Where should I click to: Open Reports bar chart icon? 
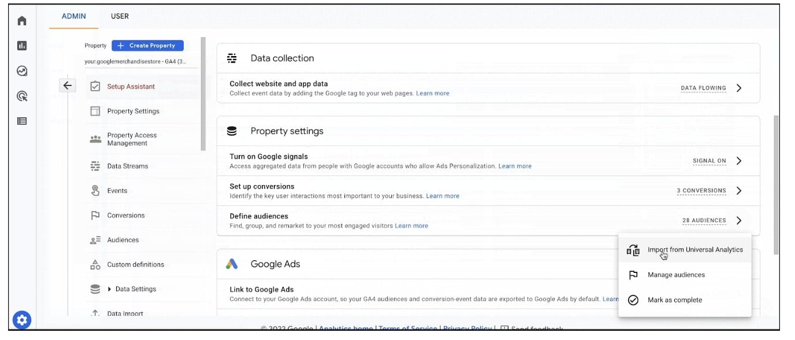pos(22,46)
